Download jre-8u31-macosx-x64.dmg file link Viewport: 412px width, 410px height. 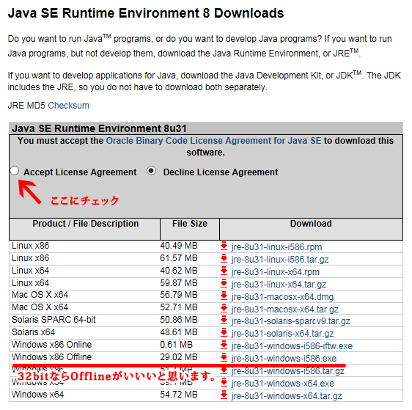point(282,297)
